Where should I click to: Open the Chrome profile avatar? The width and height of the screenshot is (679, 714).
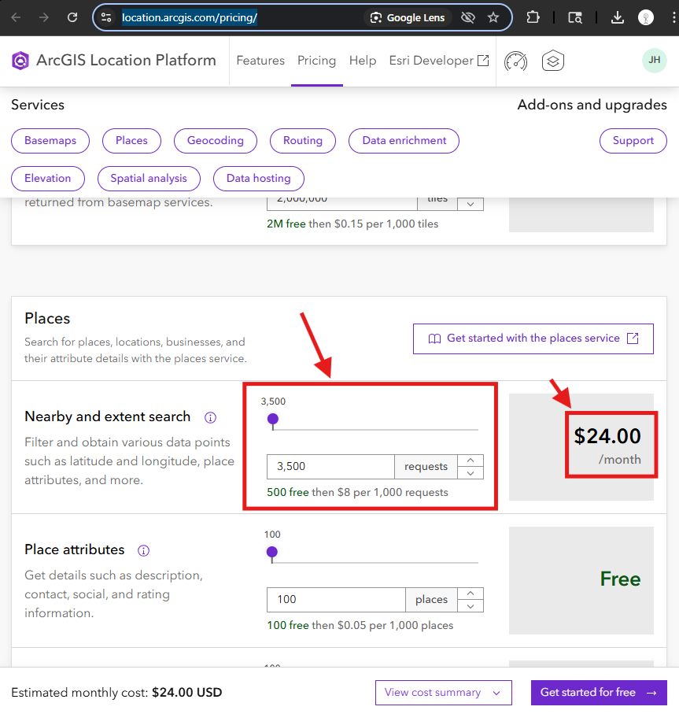coord(646,18)
